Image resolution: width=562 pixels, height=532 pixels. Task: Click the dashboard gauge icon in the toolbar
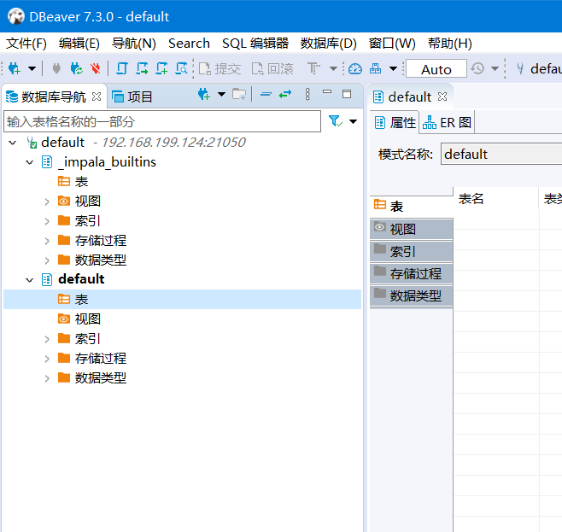(354, 68)
